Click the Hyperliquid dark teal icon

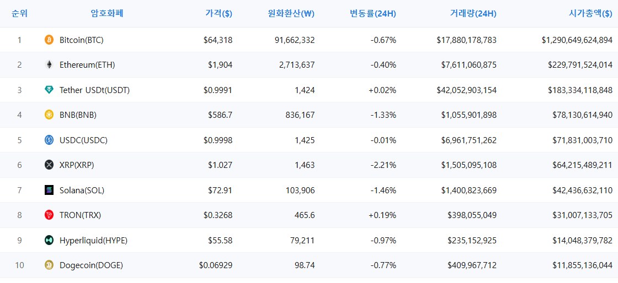click(x=49, y=240)
